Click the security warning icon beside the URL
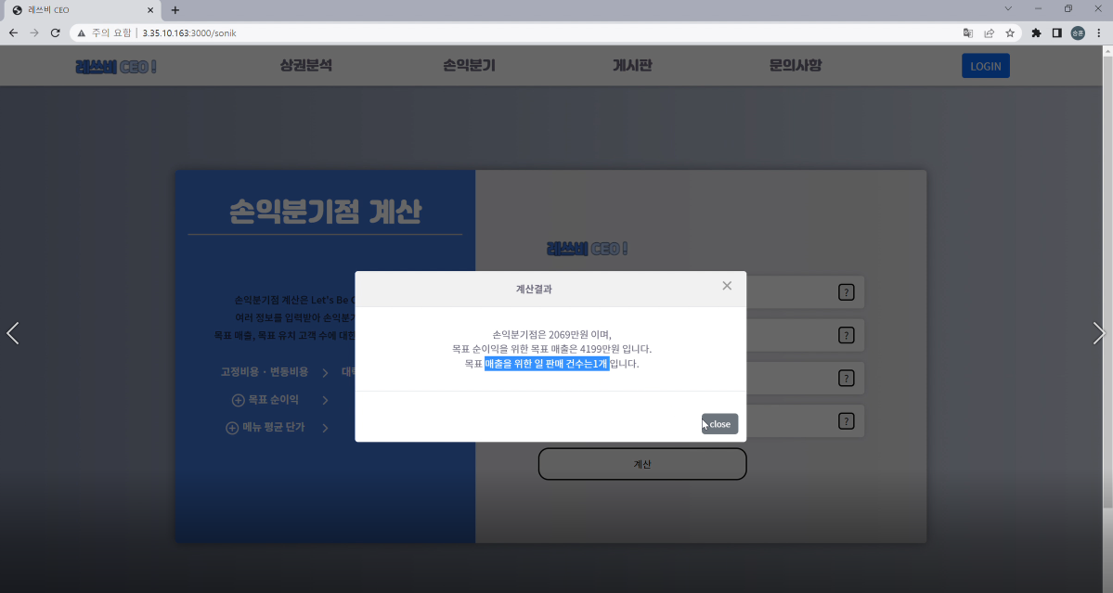The width and height of the screenshot is (1113, 593). [82, 32]
